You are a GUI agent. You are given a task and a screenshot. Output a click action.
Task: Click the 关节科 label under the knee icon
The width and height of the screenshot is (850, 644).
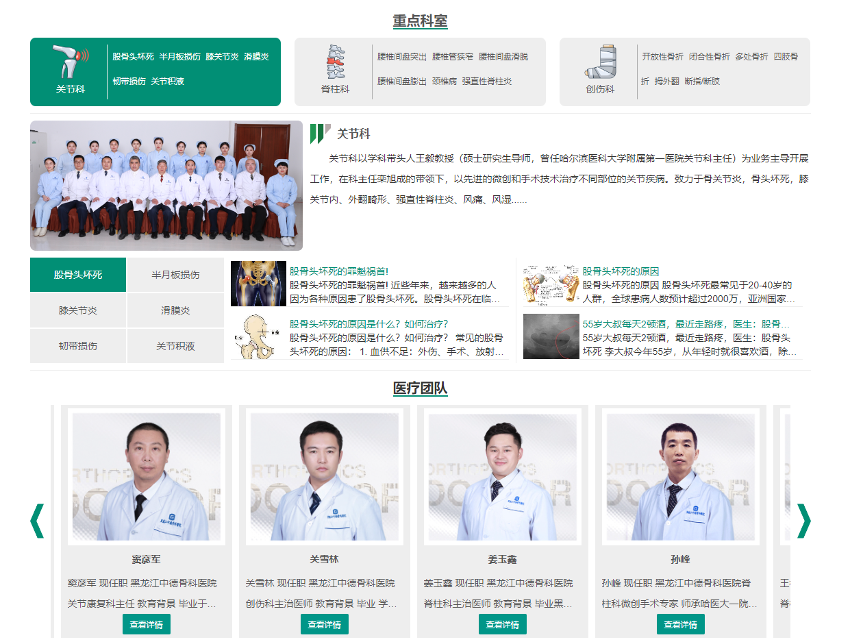pos(71,89)
